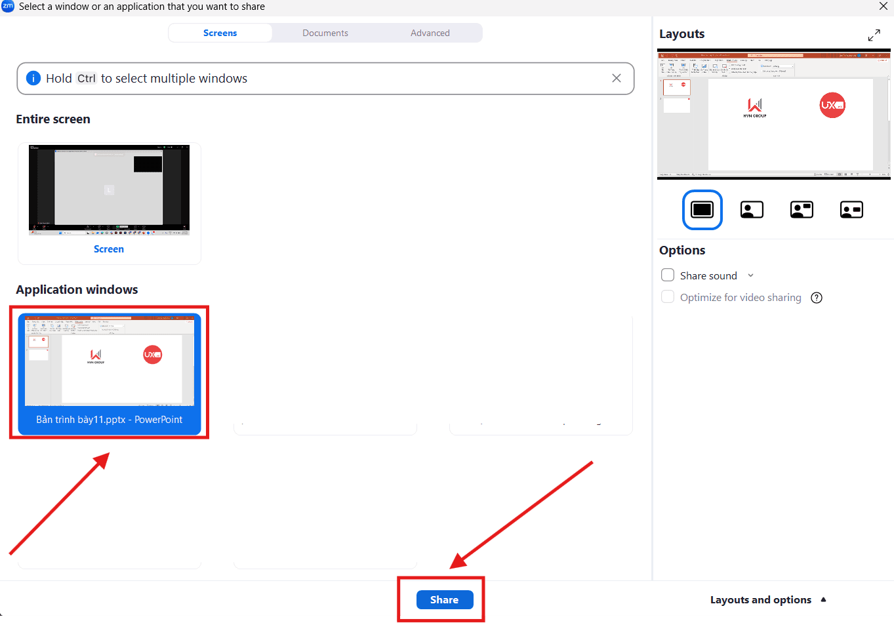Image resolution: width=894 pixels, height=623 pixels.
Task: Collapse the Layouts and options panel
Action: click(823, 599)
